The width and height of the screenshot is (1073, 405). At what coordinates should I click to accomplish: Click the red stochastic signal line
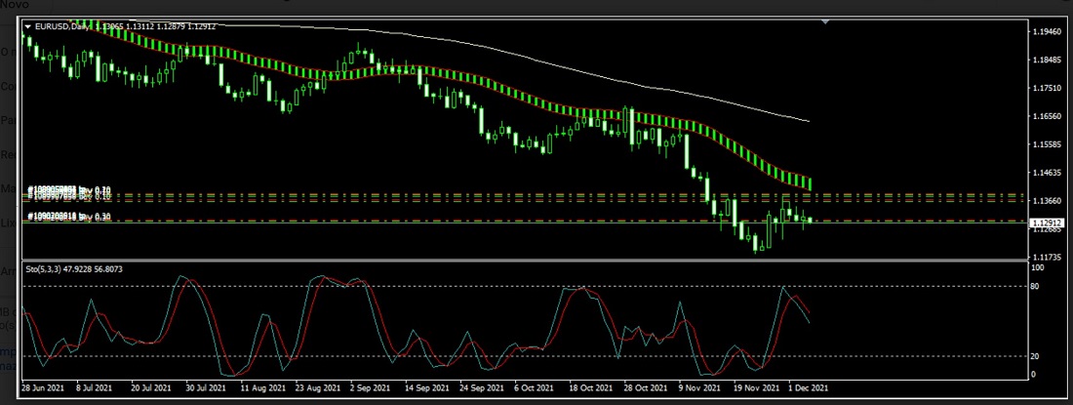796,296
